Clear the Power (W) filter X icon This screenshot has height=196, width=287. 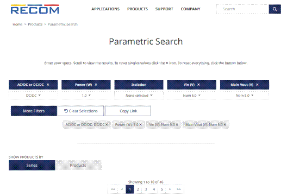pos(96,85)
